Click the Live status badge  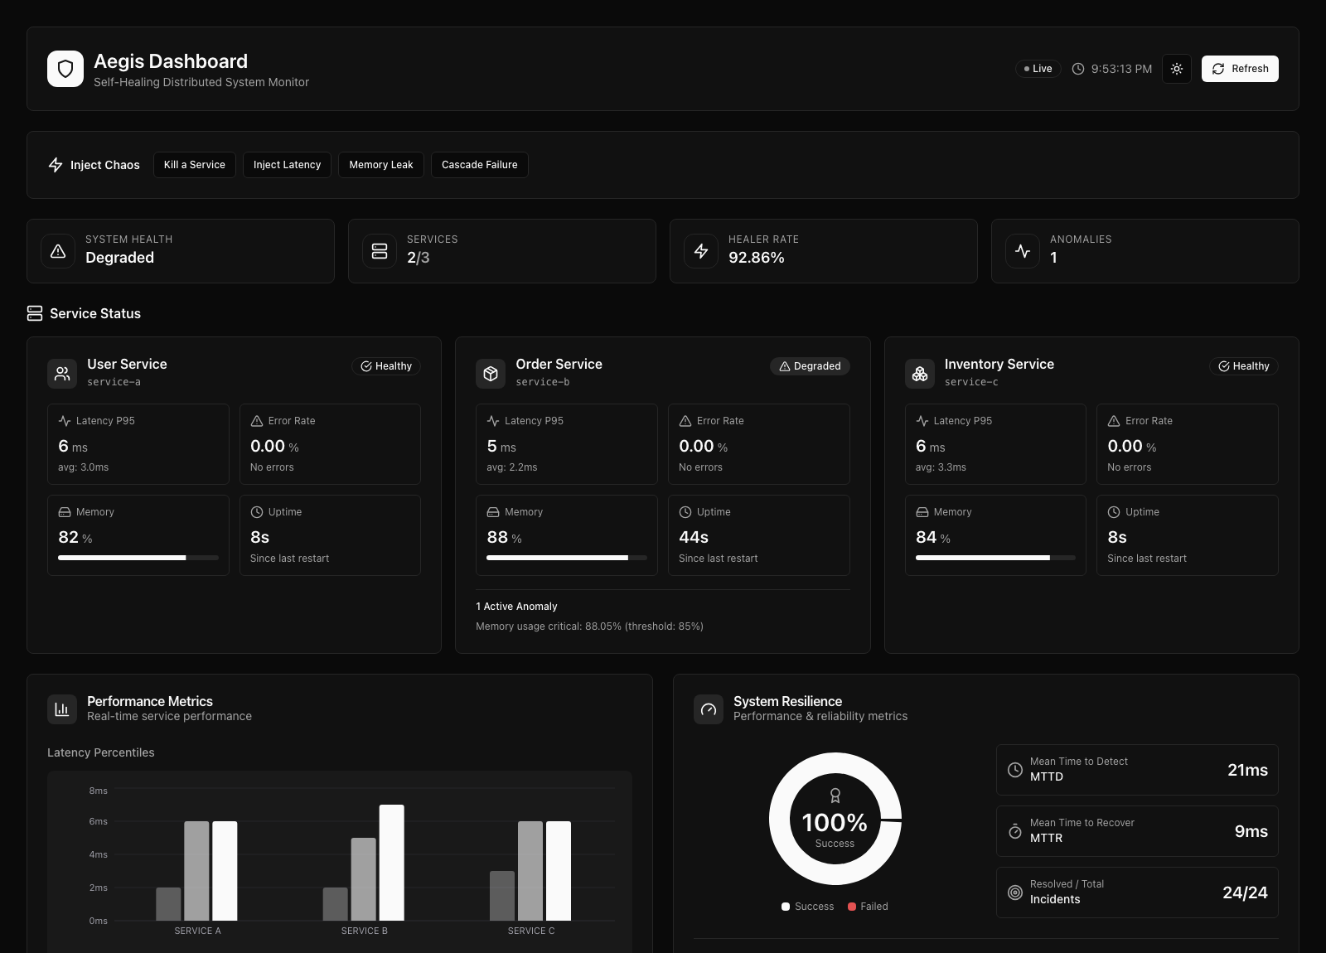(1038, 69)
